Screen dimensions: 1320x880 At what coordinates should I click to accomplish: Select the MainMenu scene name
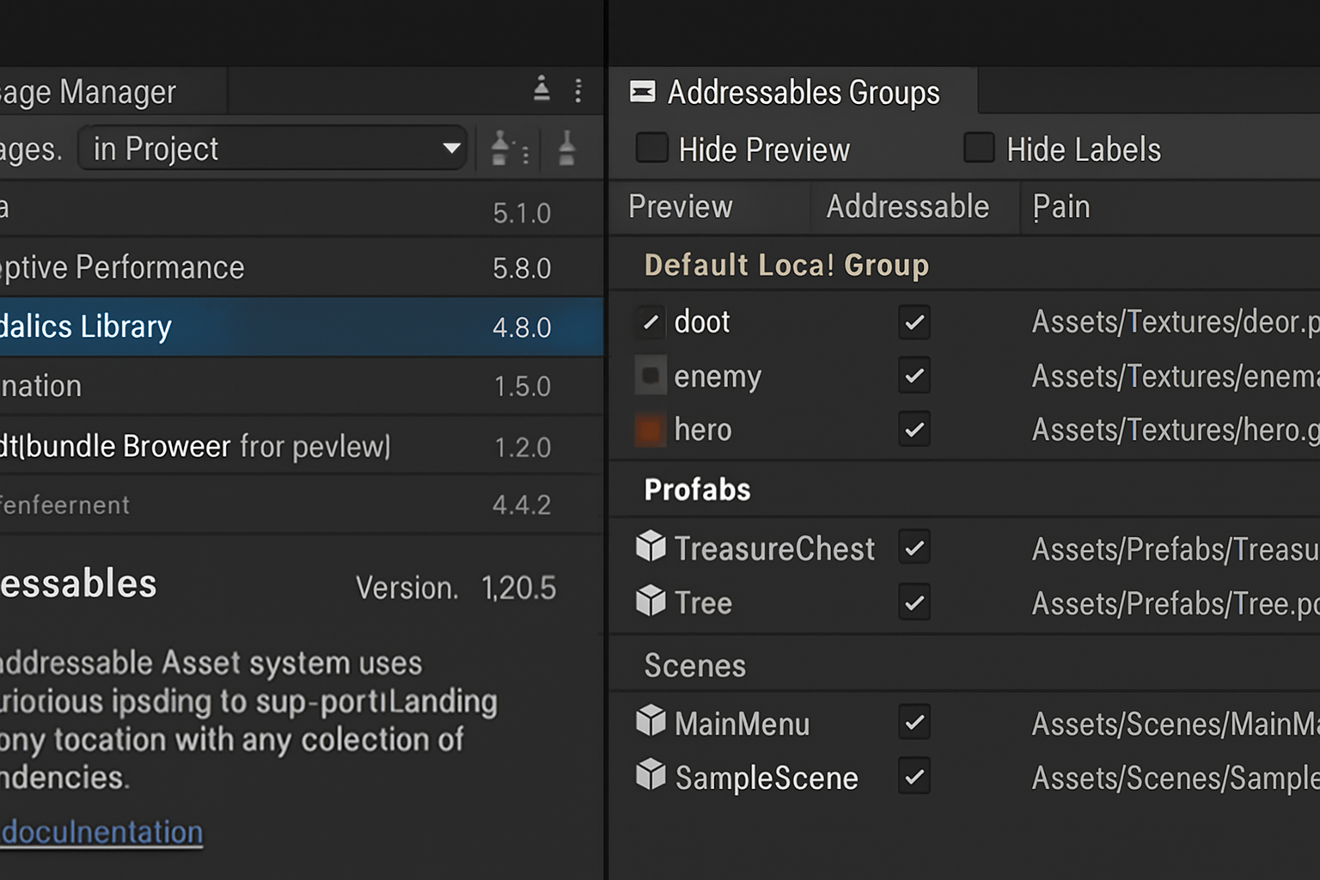point(742,724)
